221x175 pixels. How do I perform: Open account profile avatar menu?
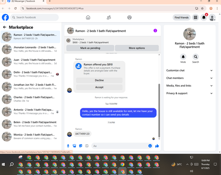coord(212,18)
